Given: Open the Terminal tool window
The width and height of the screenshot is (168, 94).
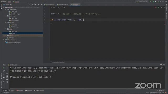Looking at the screenshot, I should (x=28, y=91).
